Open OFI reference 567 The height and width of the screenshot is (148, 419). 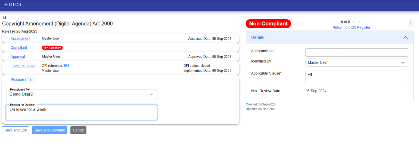point(67,66)
